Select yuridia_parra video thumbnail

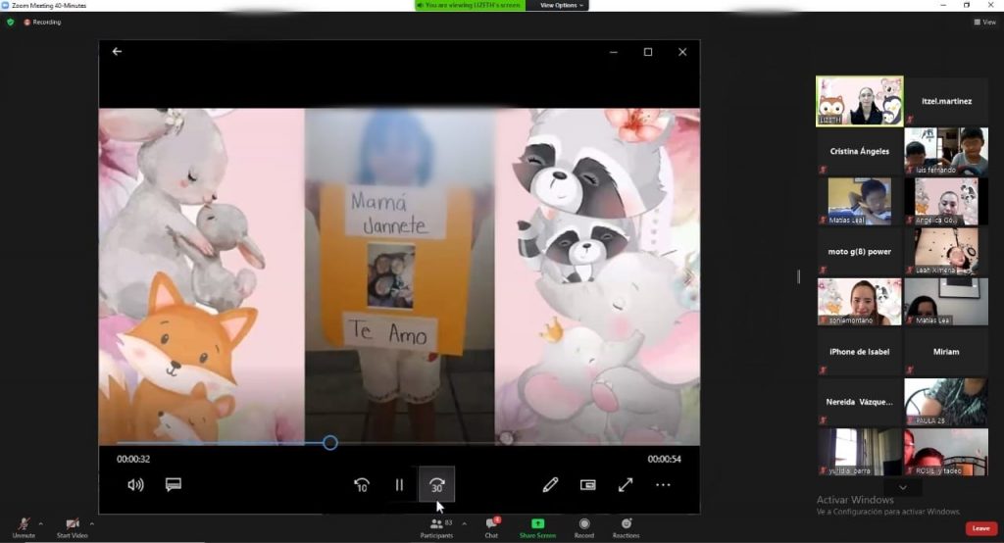click(859, 452)
